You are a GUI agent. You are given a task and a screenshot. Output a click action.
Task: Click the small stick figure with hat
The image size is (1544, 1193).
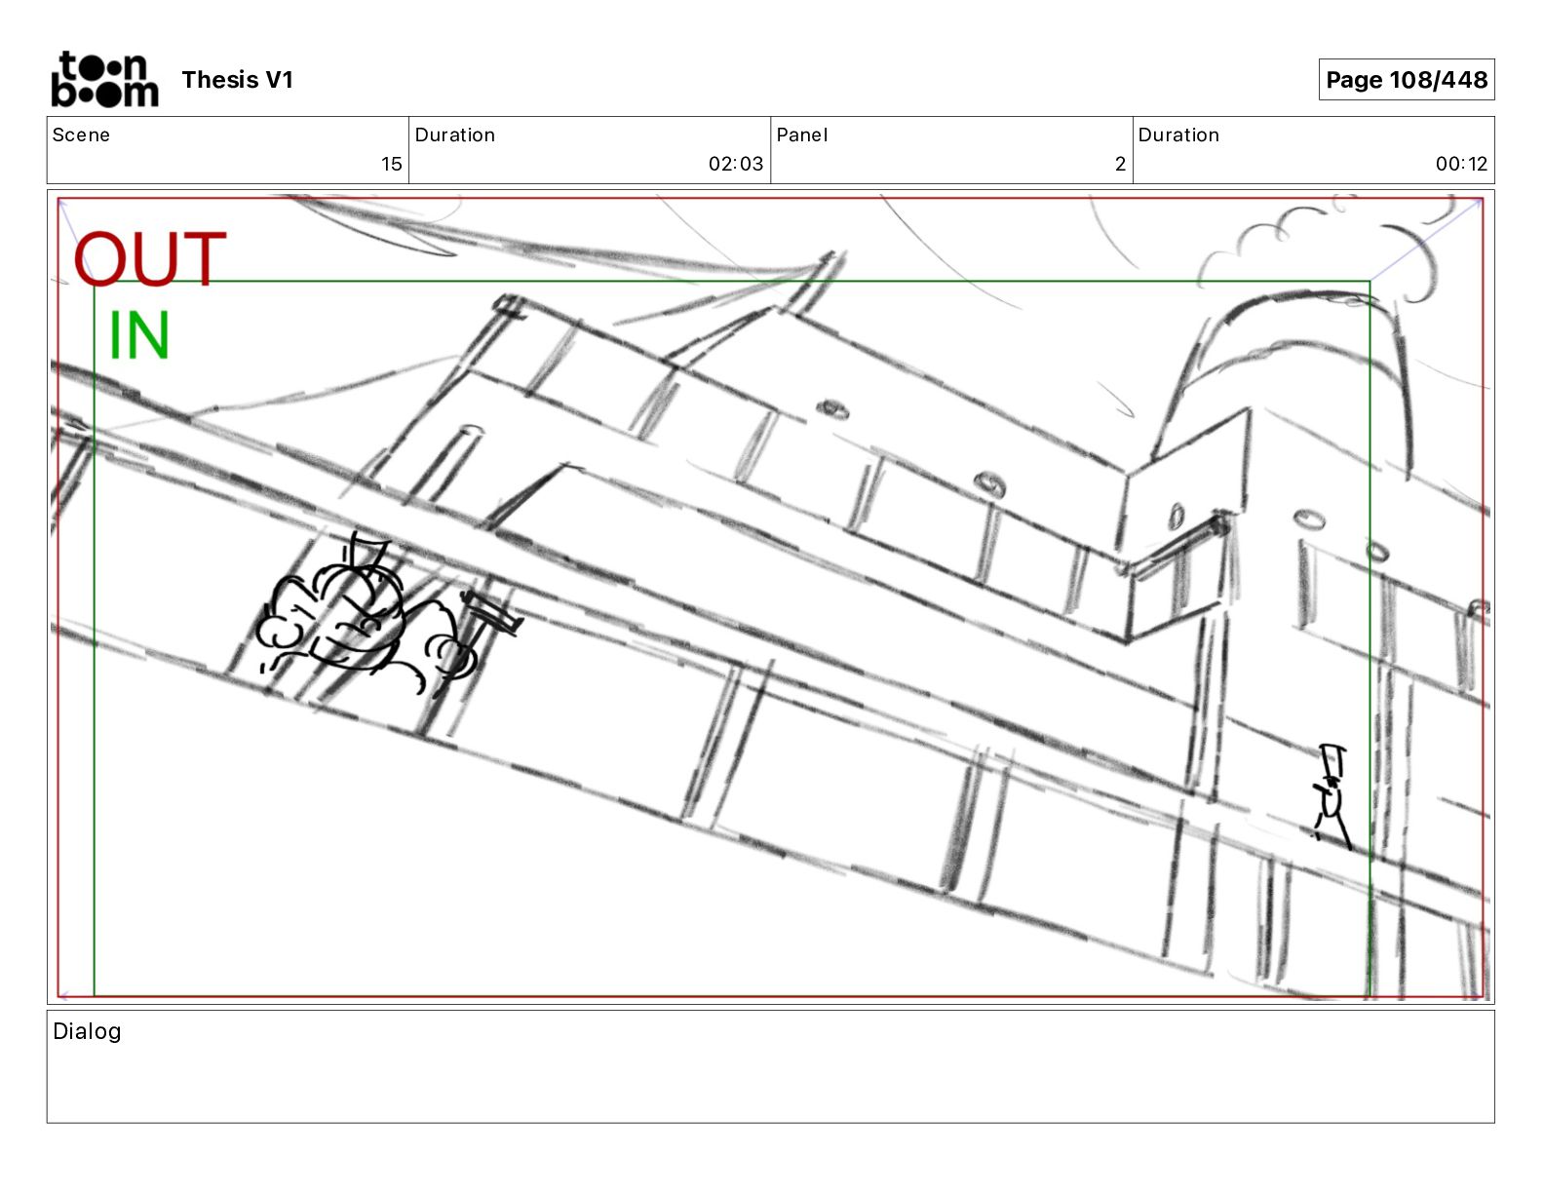(1332, 796)
